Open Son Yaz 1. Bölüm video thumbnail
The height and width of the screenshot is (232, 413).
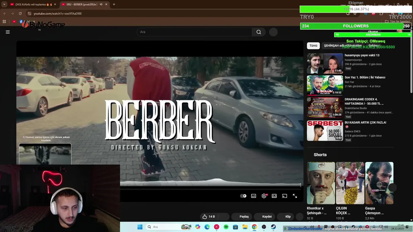(325, 85)
